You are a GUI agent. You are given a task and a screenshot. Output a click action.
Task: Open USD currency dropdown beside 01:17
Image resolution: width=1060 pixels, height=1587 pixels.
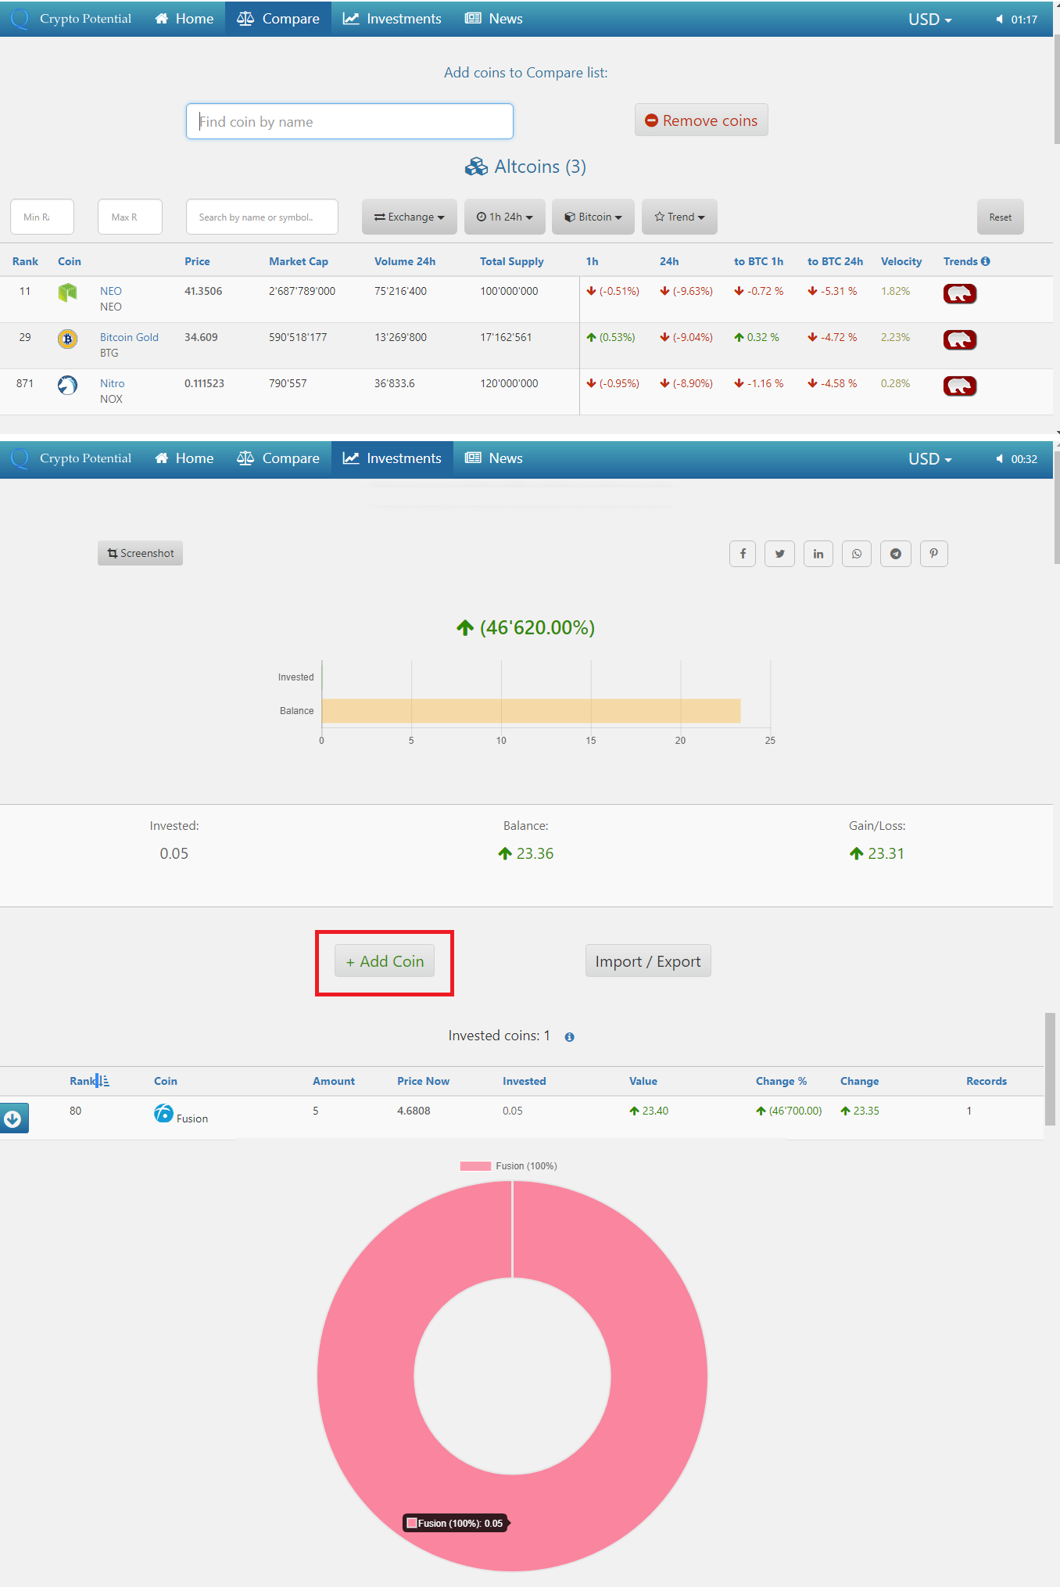click(x=930, y=20)
